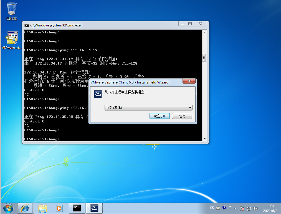
Task: Click the cmd.exe scrollbar down arrow
Action: pyautogui.click(x=204, y=139)
